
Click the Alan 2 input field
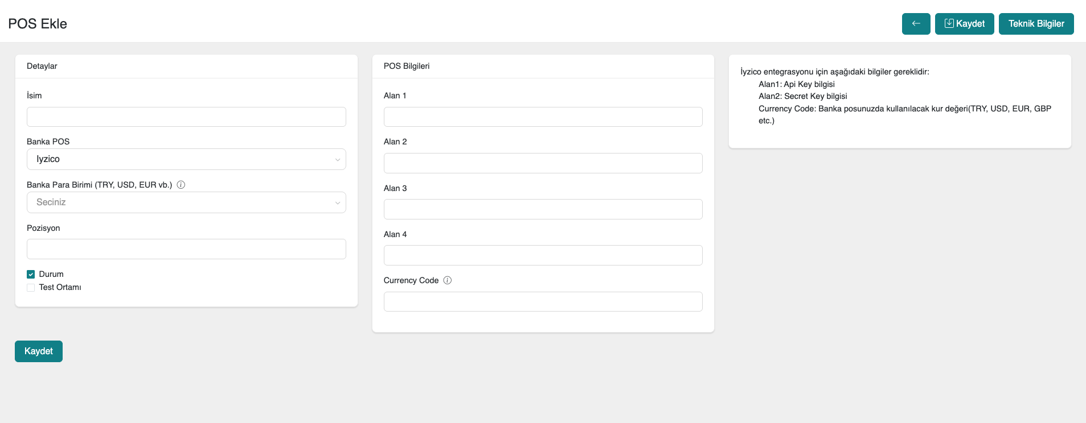(543, 163)
